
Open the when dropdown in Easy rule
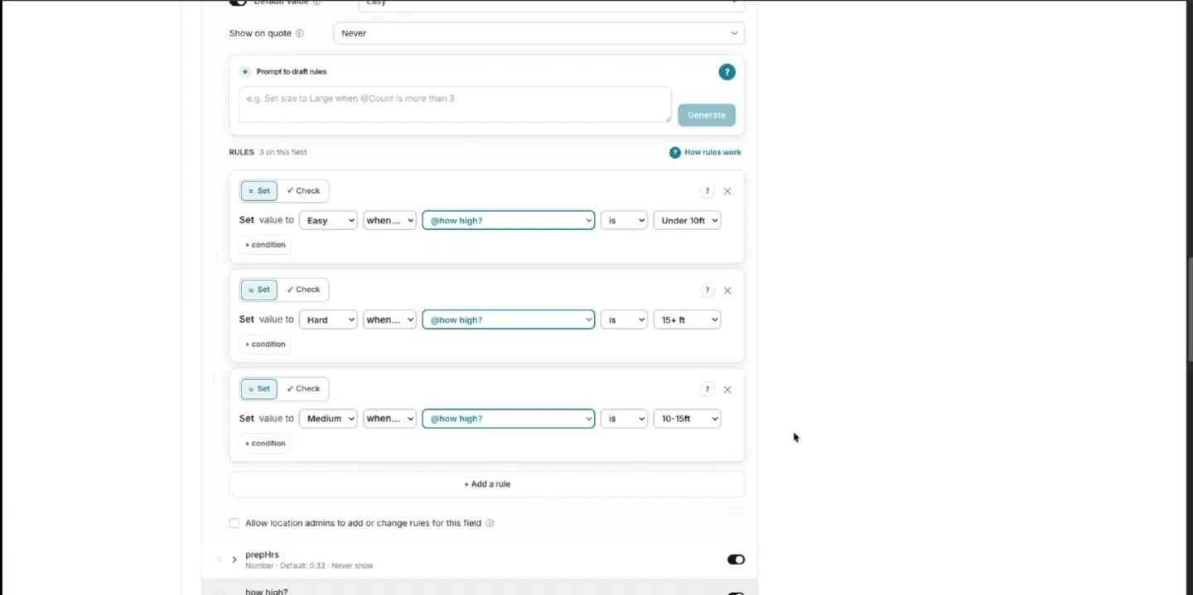click(x=389, y=220)
